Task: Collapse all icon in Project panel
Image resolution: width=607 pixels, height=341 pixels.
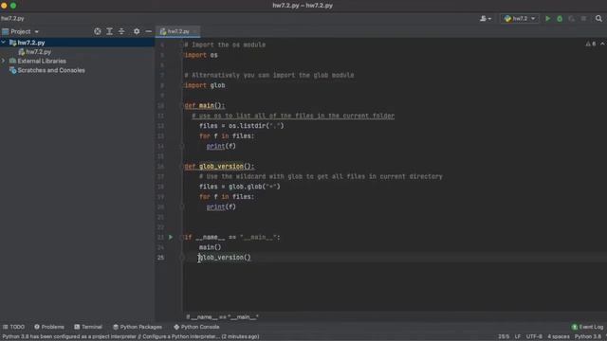Action: [x=121, y=31]
